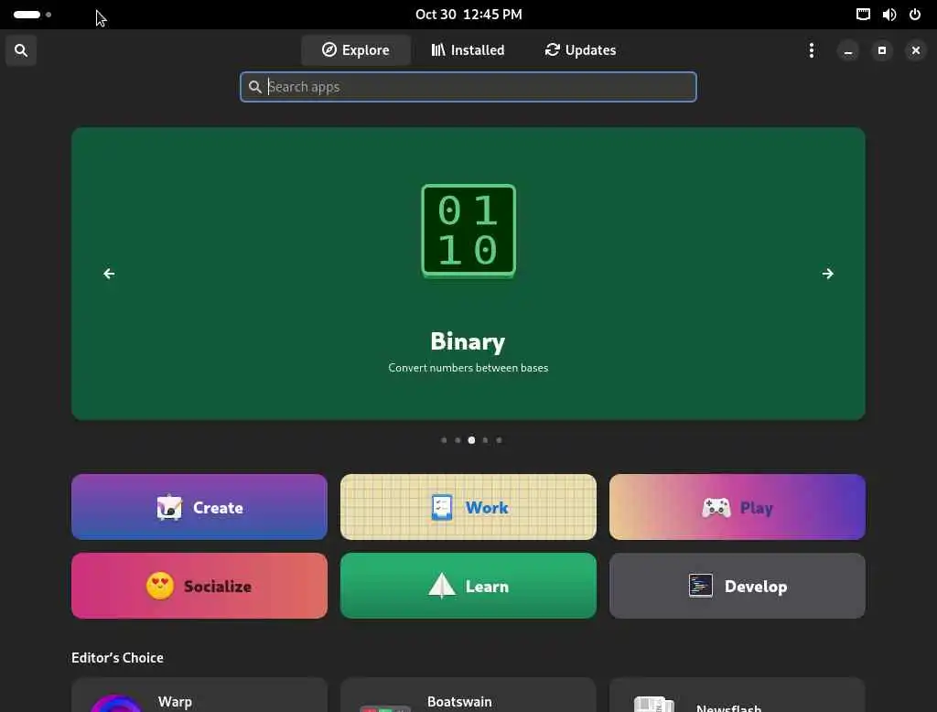Open the clock and calendar menu

468,15
